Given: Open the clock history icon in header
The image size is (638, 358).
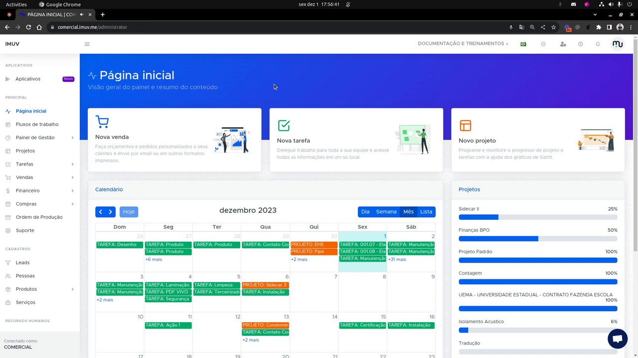Looking at the screenshot, I should pos(580,44).
